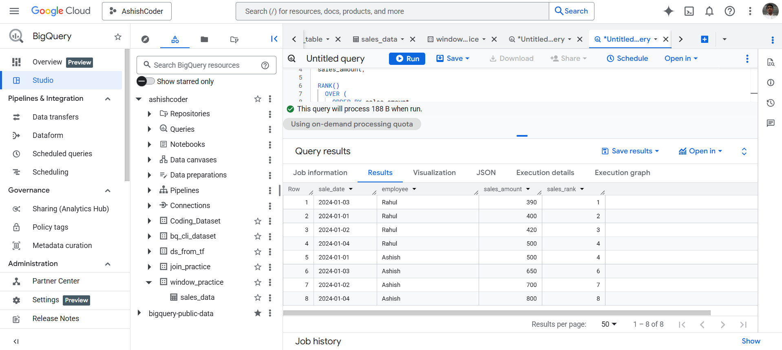Switch to Visualization tab
Viewport: 782px width, 350px height.
pos(434,173)
